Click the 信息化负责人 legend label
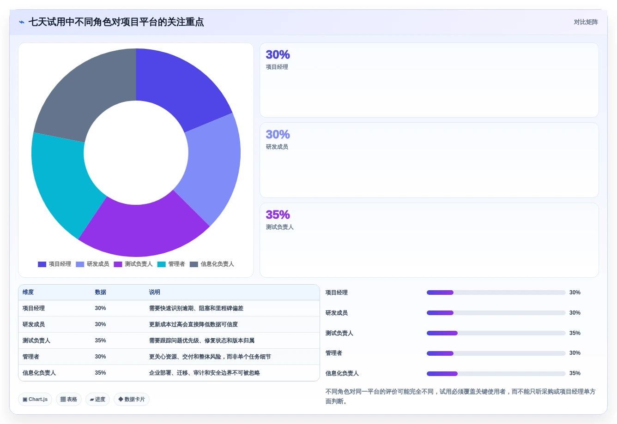Viewport: 617px width, 424px height. [217, 264]
